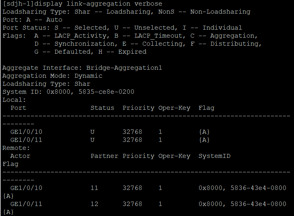Click the Status column header
The image size is (294, 216).
(x=102, y=108)
